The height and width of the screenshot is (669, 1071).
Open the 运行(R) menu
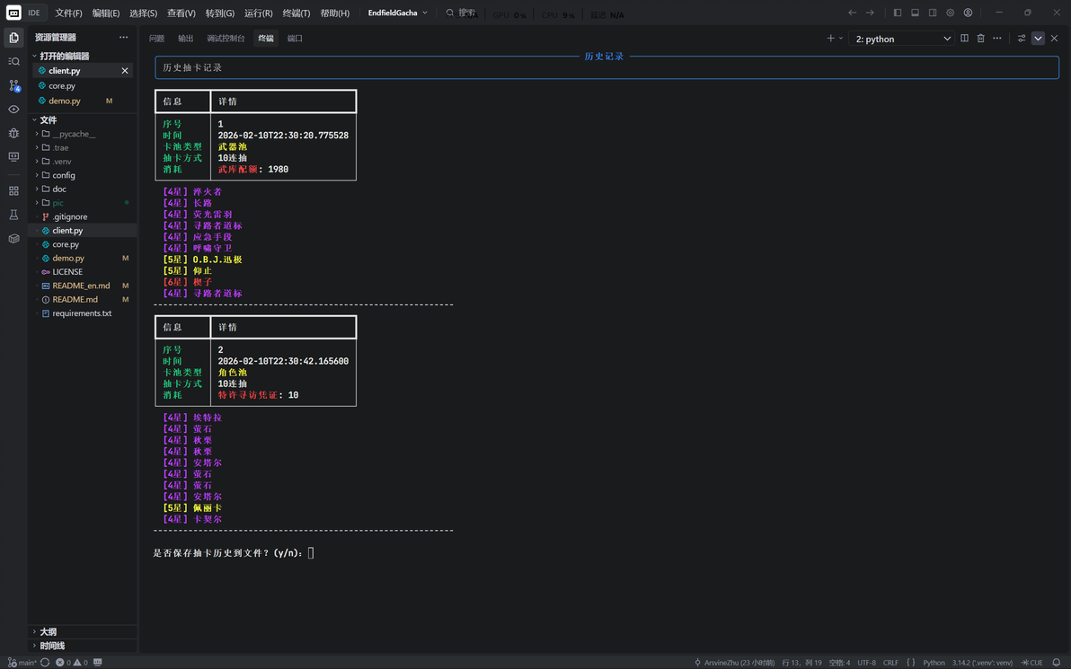[x=258, y=13]
